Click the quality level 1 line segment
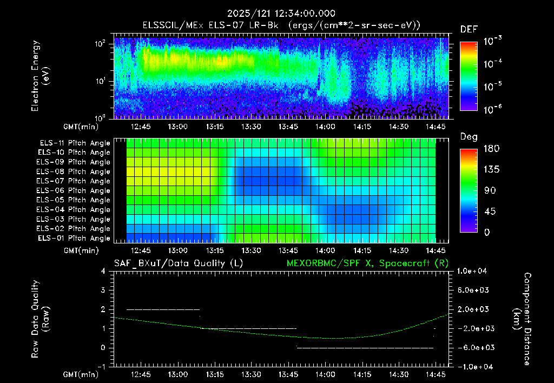The width and height of the screenshot is (554, 383). click(x=249, y=328)
